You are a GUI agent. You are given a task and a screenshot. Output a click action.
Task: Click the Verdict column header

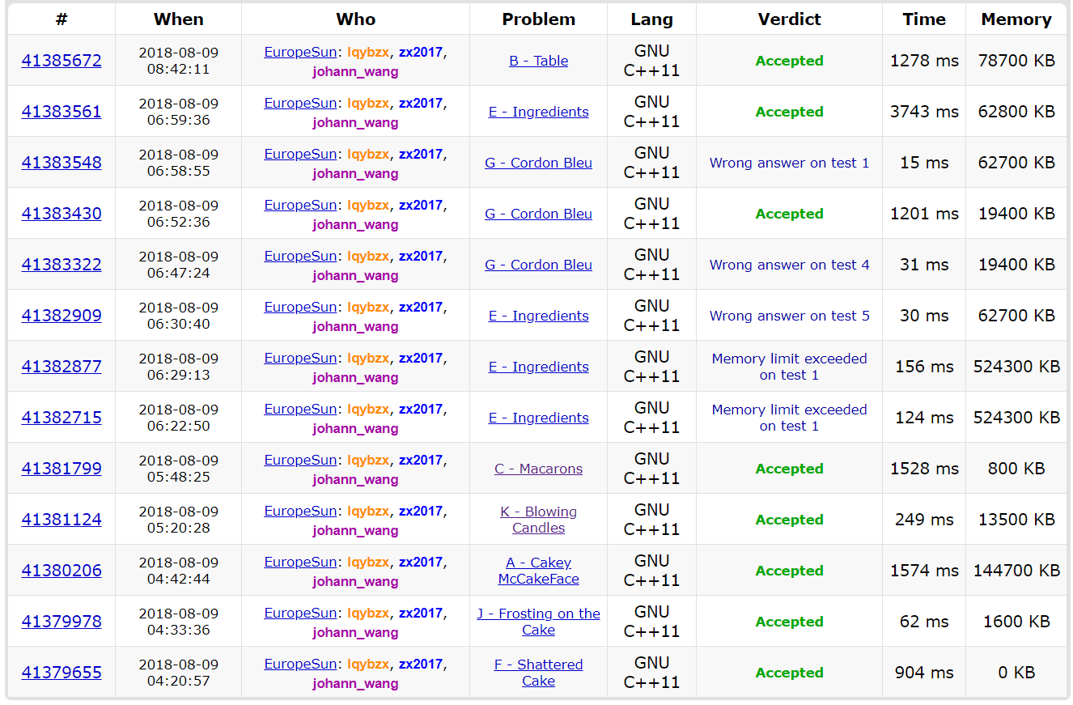[x=789, y=19]
